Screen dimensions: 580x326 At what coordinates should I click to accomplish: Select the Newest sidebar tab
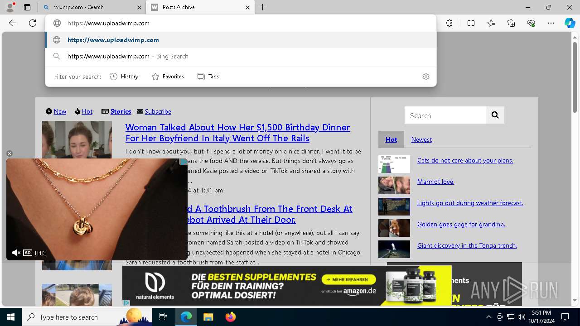point(421,139)
